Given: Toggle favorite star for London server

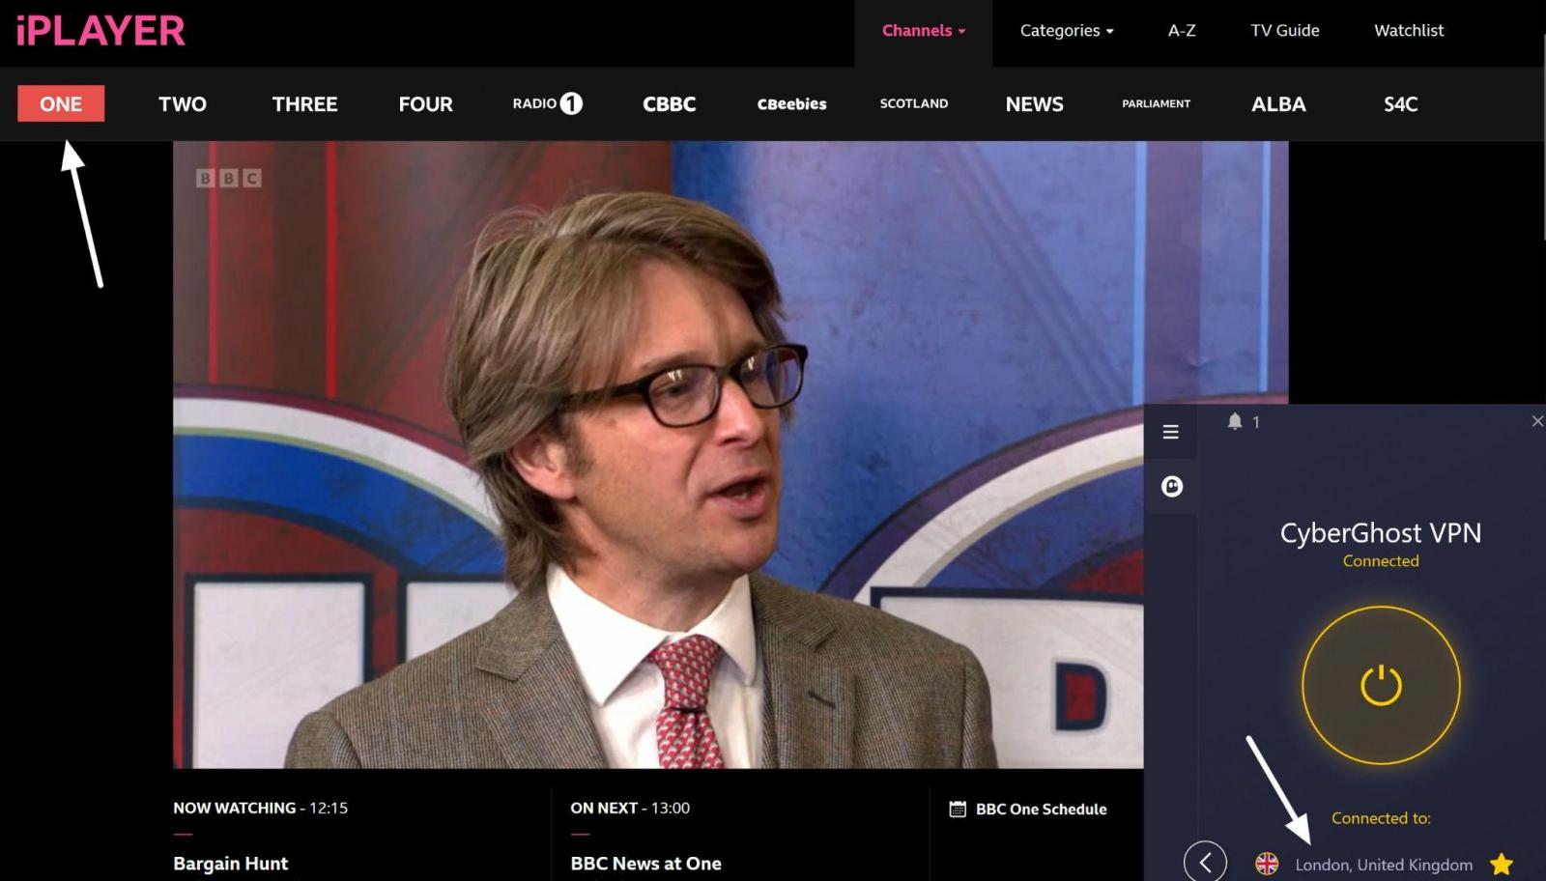Looking at the screenshot, I should (x=1502, y=864).
